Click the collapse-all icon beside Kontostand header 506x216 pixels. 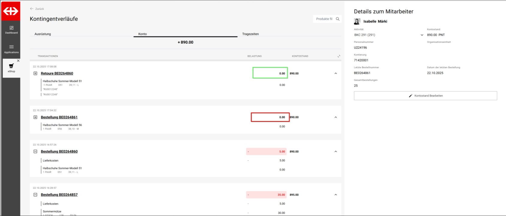[x=339, y=56]
